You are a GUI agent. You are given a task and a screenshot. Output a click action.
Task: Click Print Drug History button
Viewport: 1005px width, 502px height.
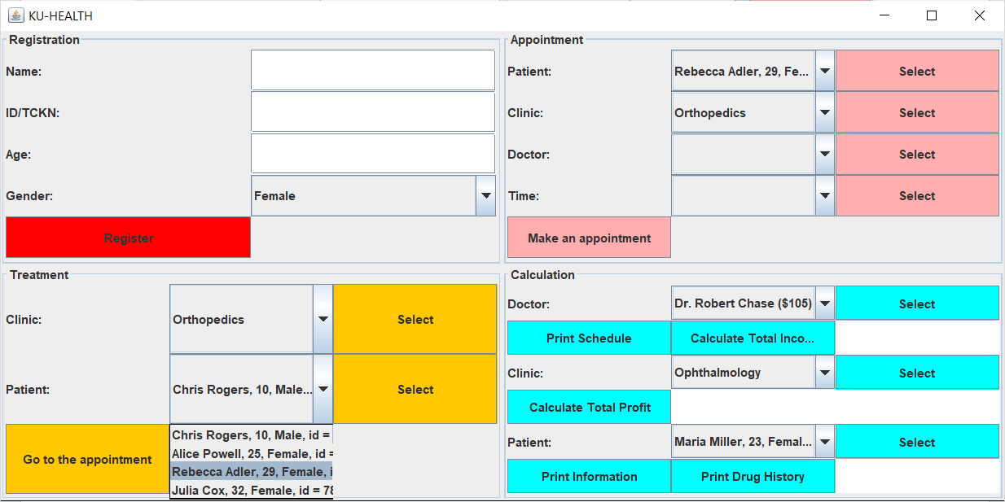pos(753,476)
